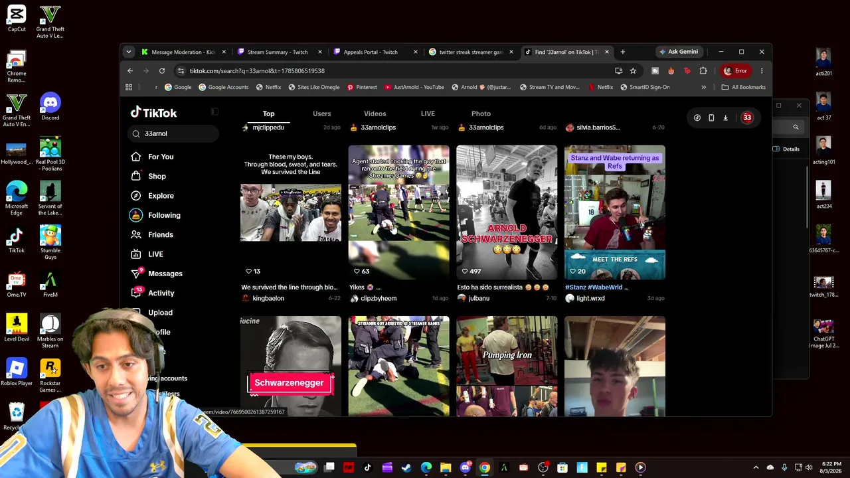Viewport: 850px width, 478px height.
Task: Open the Following feed
Action: (x=164, y=215)
